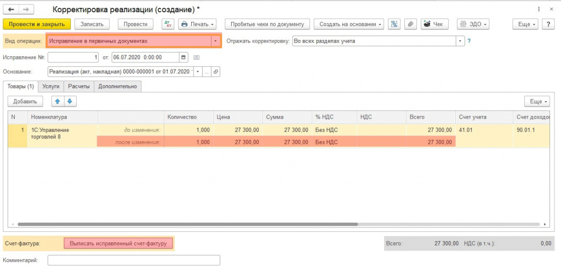
Task: Attach files with the paperclip icon
Action: 411,24
